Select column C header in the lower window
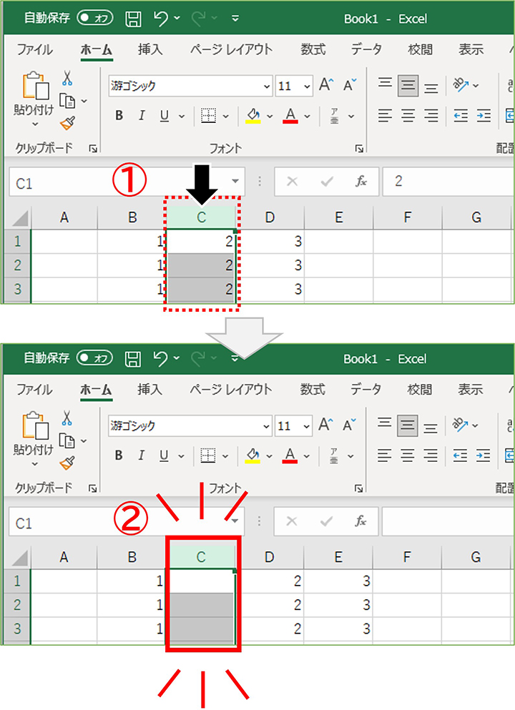The width and height of the screenshot is (515, 710). (201, 557)
